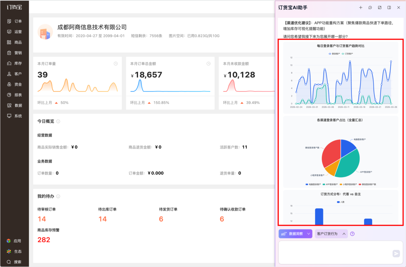406x267 pixels.
Task: Open the 生态 ecosystem flower icon
Action: click(9, 252)
